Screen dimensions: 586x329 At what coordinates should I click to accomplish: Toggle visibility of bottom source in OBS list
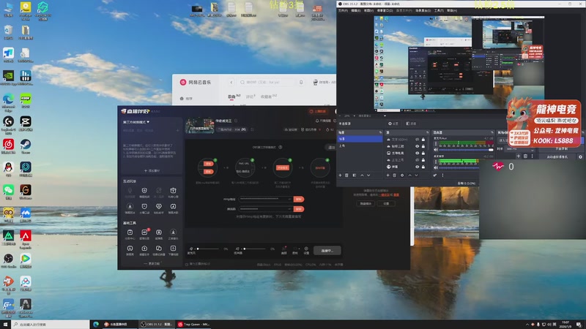pyautogui.click(x=417, y=167)
